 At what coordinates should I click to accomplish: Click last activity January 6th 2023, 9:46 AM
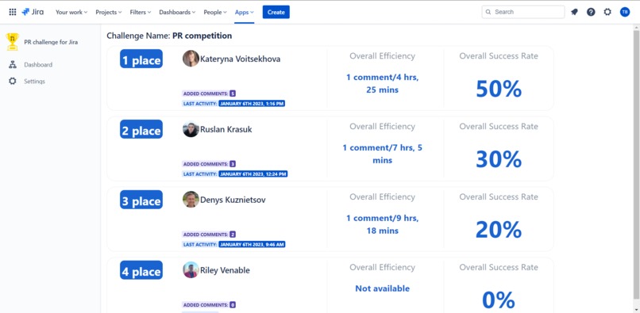tap(252, 245)
